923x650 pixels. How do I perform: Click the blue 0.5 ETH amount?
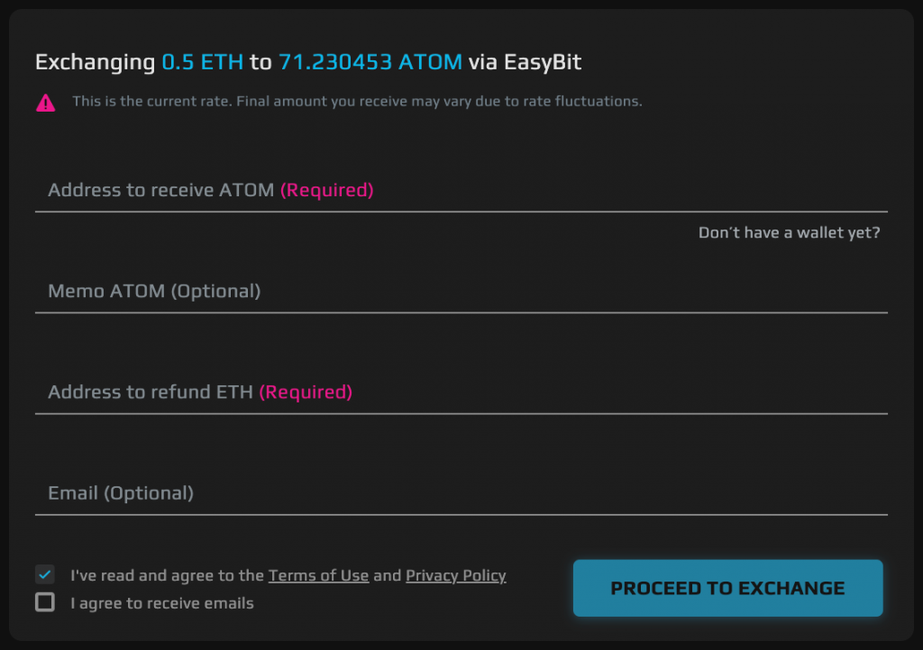[x=203, y=62]
